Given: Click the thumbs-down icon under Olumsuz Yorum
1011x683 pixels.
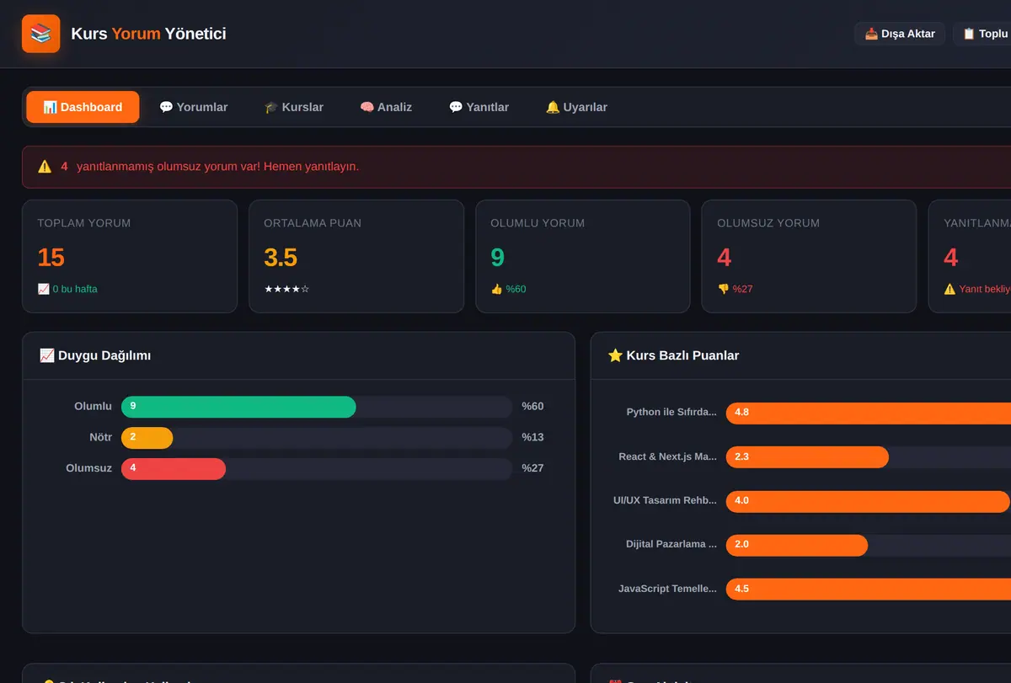Looking at the screenshot, I should click(724, 289).
